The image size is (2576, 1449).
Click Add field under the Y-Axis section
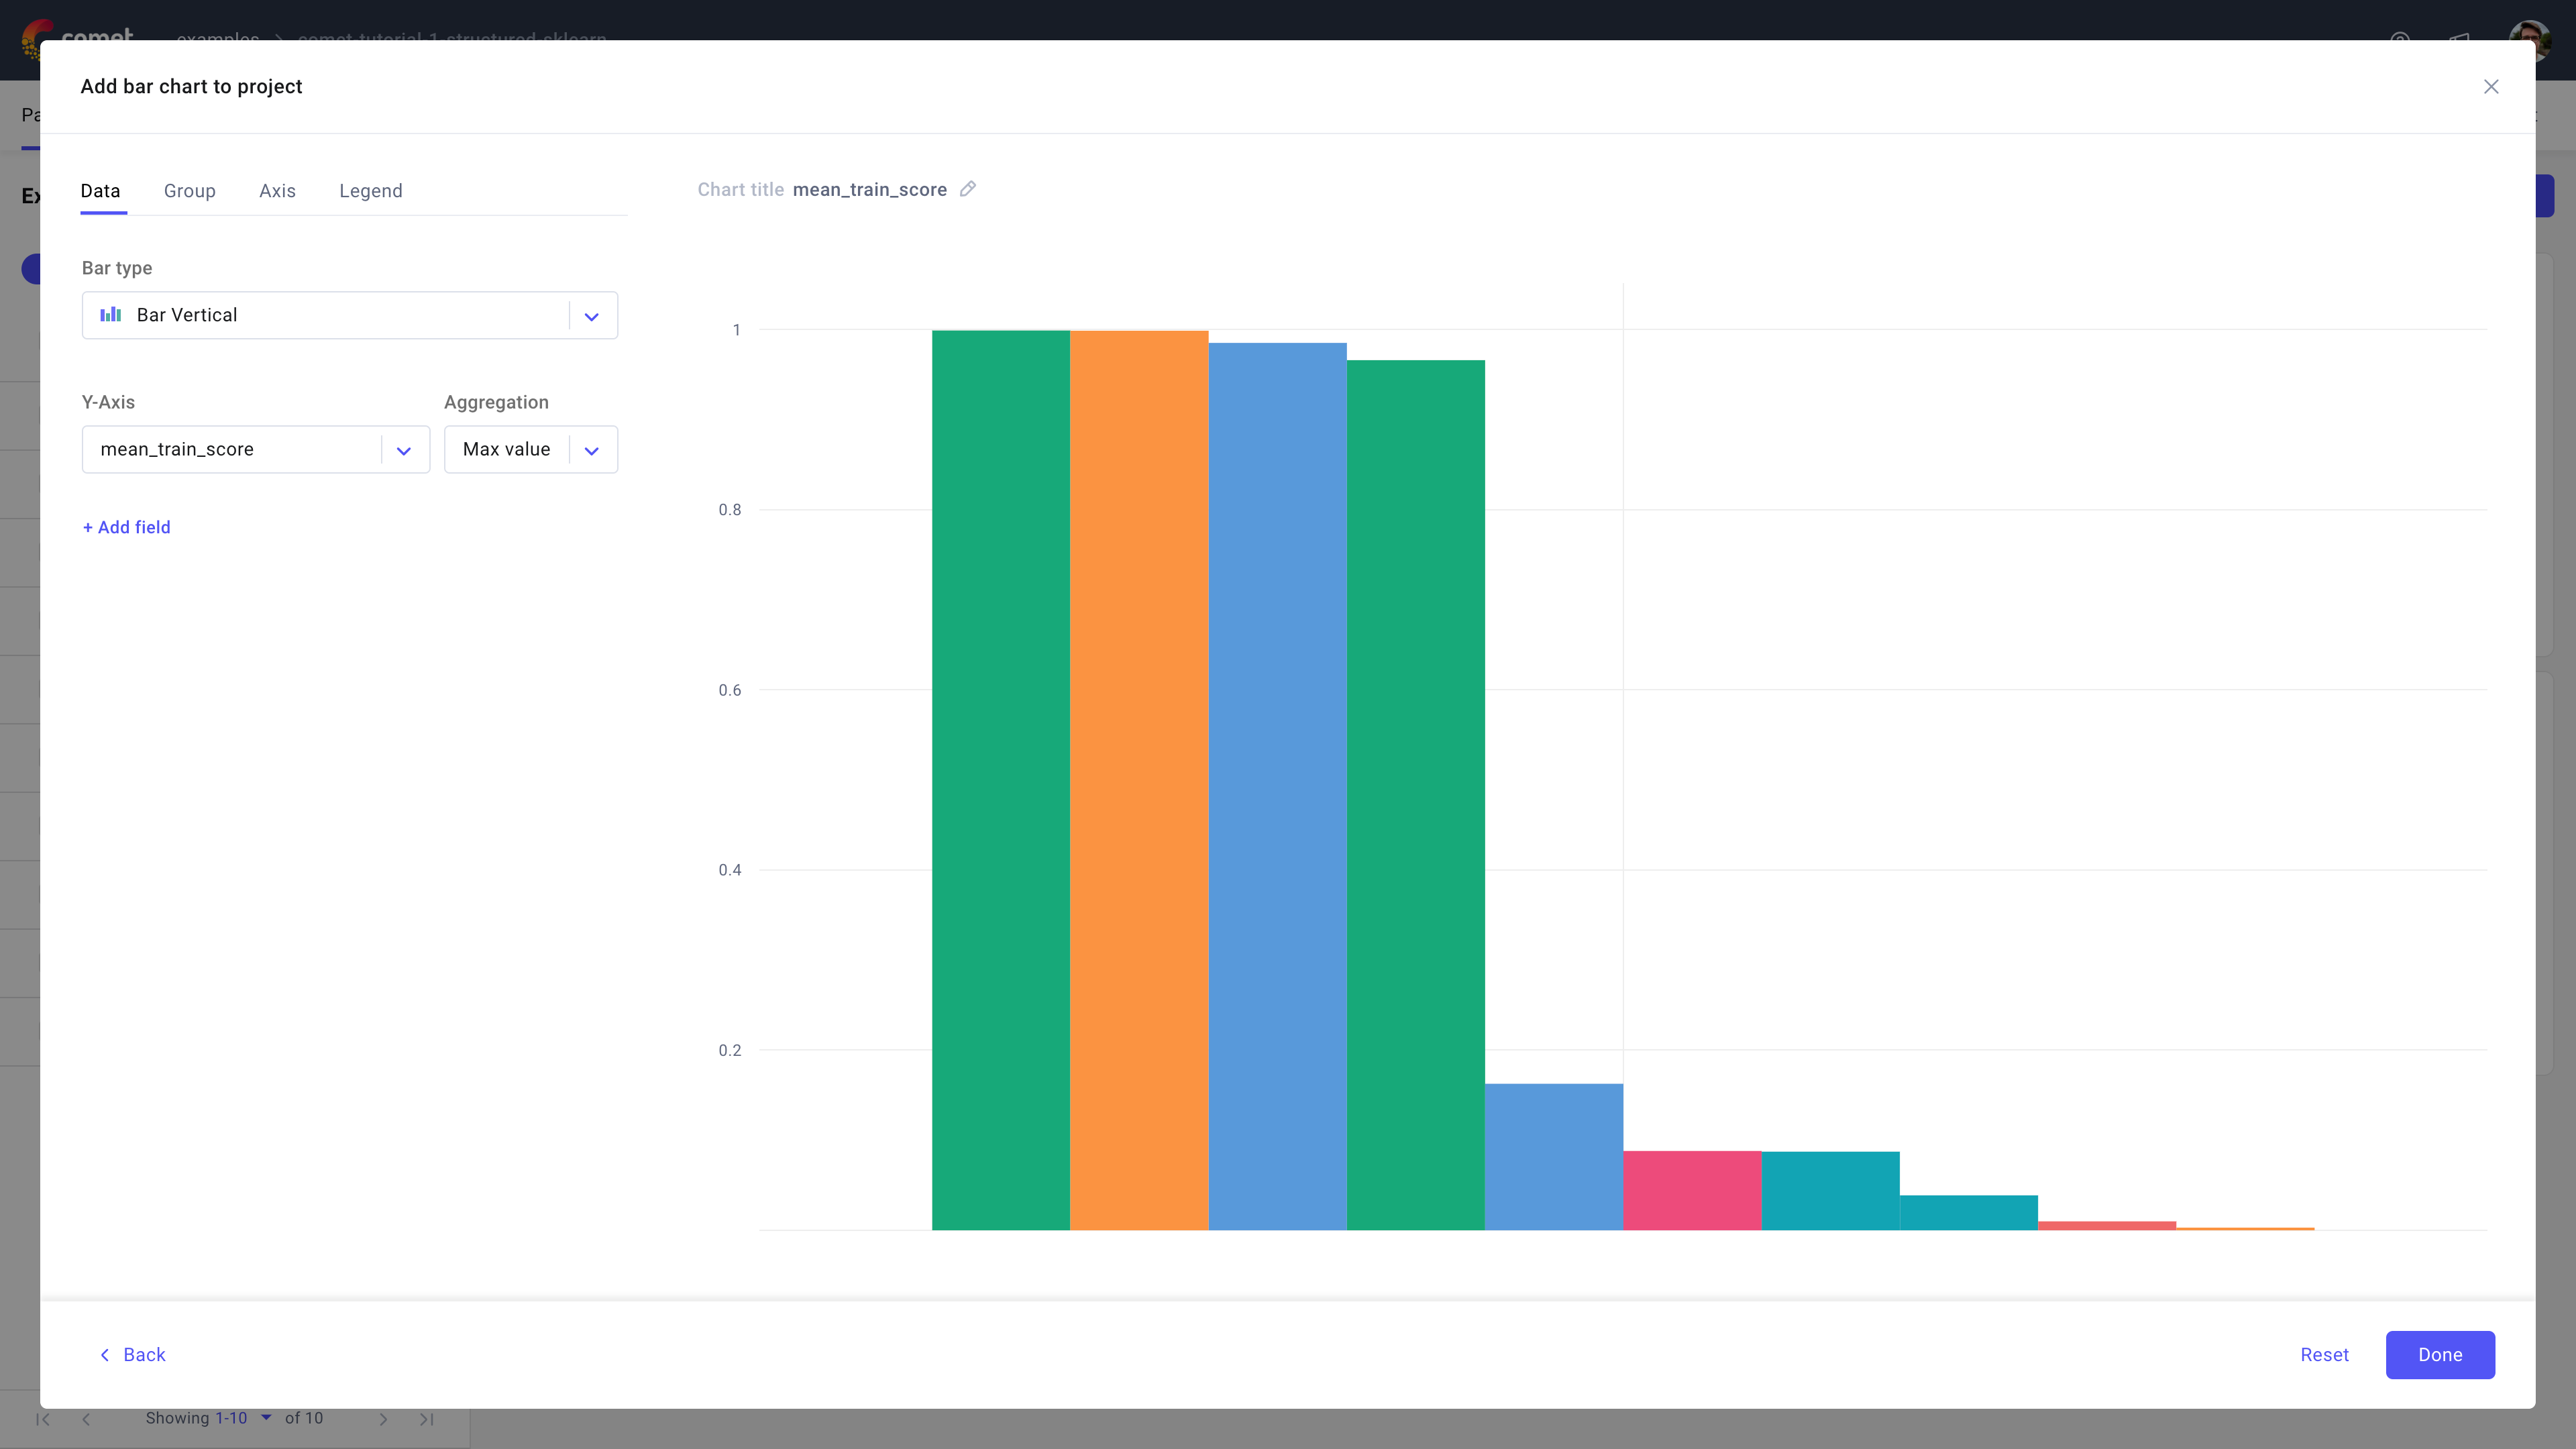tap(126, 527)
